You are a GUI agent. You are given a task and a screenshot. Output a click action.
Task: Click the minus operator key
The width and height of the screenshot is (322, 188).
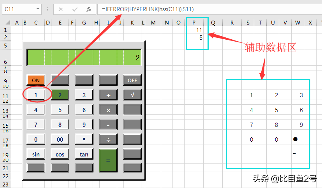(108, 125)
